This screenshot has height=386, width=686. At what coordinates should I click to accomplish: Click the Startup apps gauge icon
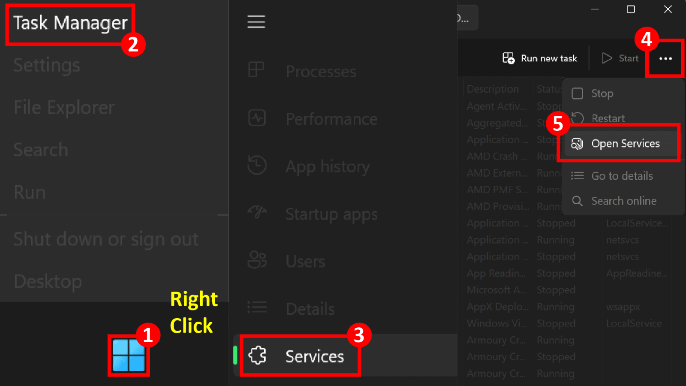pos(257,212)
